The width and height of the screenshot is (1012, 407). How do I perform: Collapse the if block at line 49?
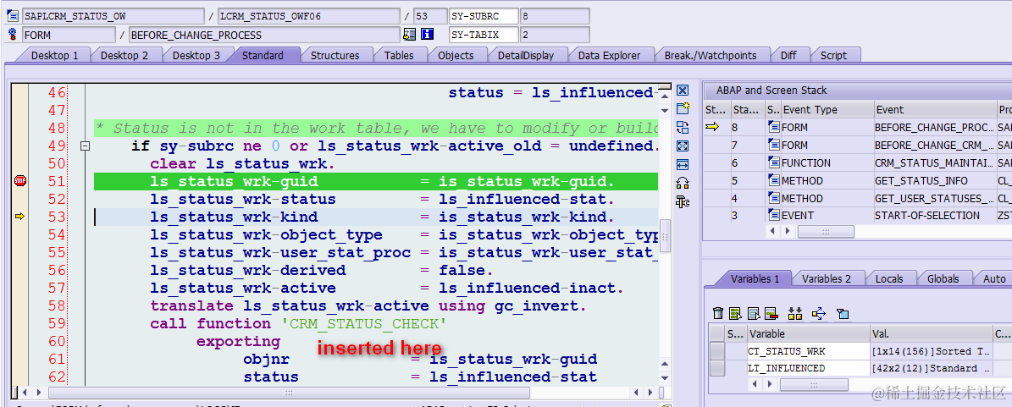84,146
